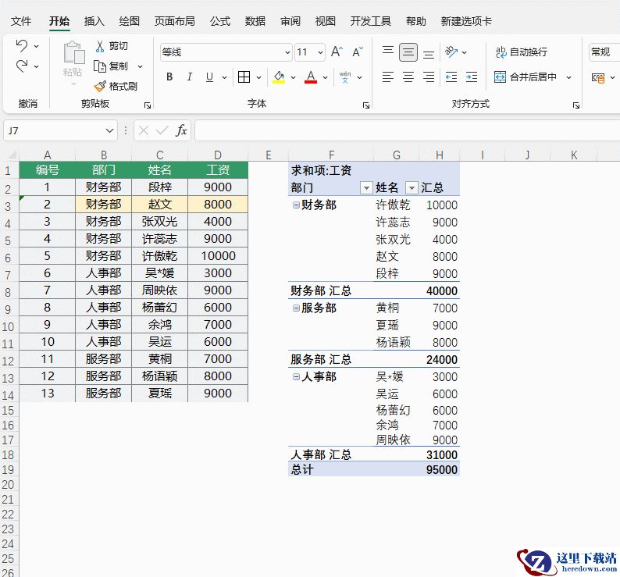Click the insert function fx icon
The image size is (620, 577).
(x=181, y=130)
